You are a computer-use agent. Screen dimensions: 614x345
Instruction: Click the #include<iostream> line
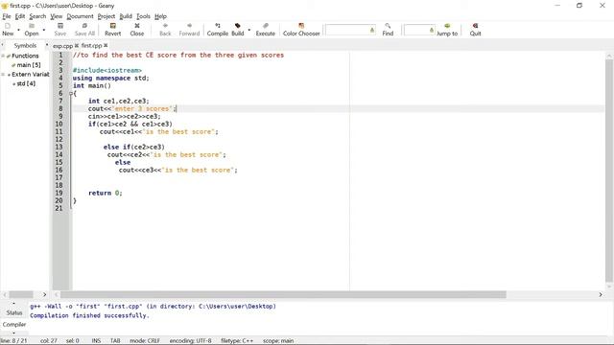point(106,70)
